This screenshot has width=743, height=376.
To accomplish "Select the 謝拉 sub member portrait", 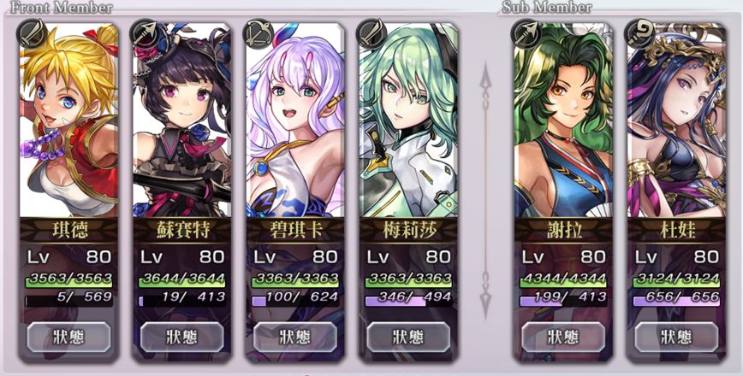I will (x=563, y=120).
